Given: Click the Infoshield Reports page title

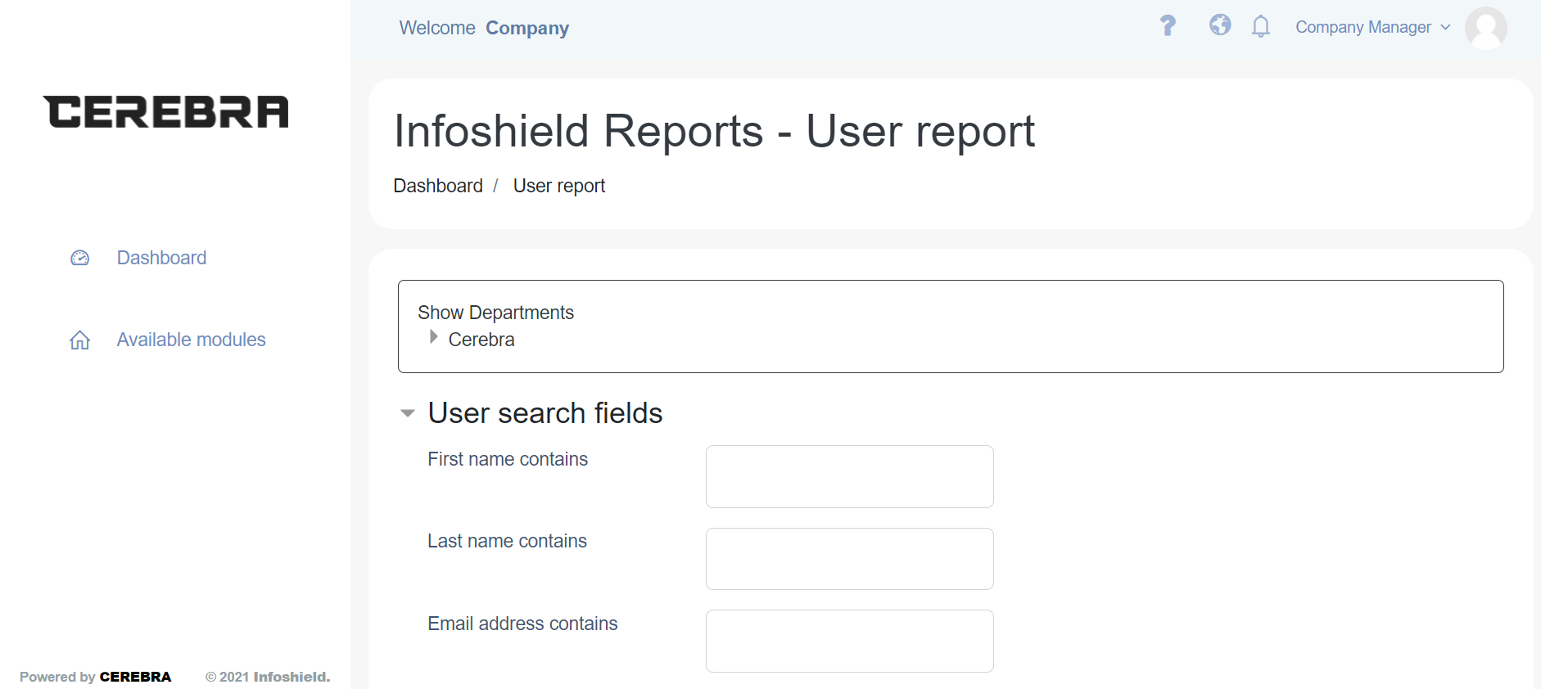Looking at the screenshot, I should (x=714, y=131).
